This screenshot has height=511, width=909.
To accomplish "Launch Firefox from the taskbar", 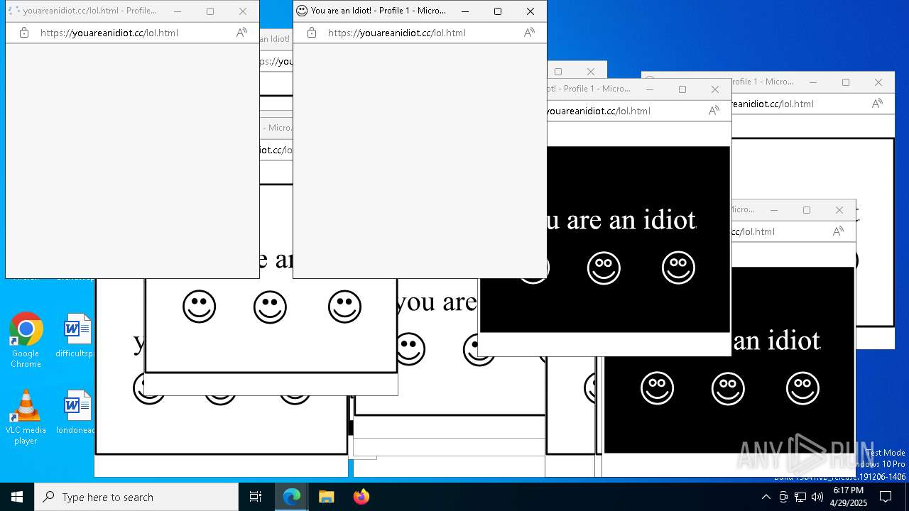I will point(361,497).
